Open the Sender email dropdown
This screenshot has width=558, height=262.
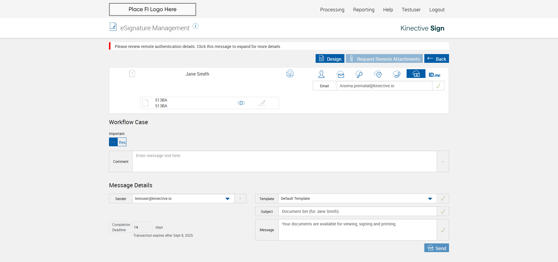[x=228, y=199]
